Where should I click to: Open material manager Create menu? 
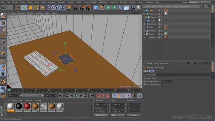coord(14,100)
